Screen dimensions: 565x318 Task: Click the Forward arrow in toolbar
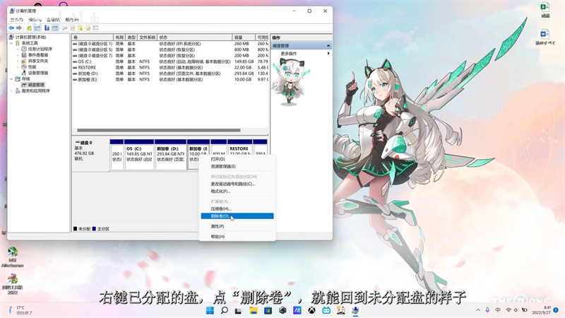pyautogui.click(x=19, y=28)
